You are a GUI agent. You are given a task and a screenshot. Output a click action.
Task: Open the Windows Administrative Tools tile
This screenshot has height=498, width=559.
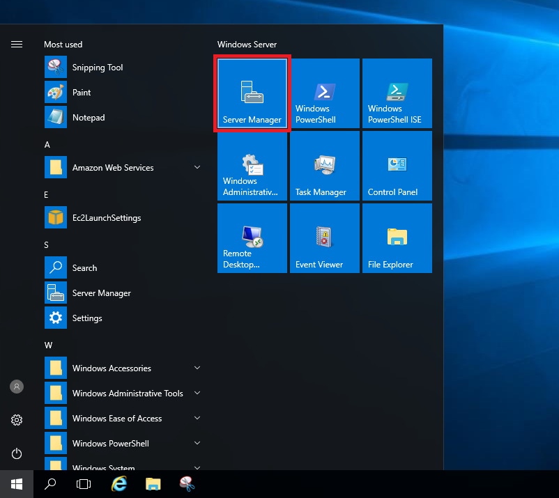click(x=252, y=166)
